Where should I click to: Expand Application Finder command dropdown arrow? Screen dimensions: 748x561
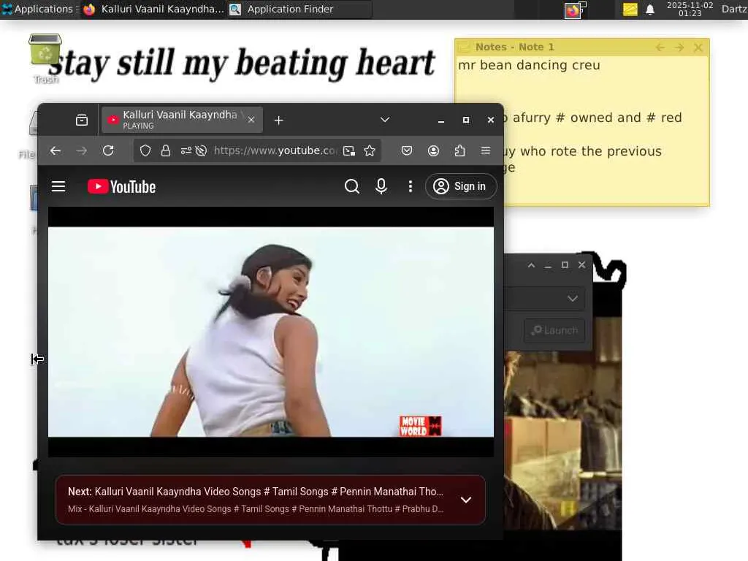[x=573, y=299]
